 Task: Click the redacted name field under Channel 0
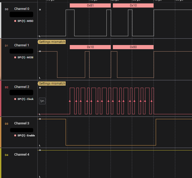pos(22,15)
